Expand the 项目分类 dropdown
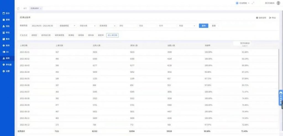Screen dimensions: 283x136 tap(87, 26)
